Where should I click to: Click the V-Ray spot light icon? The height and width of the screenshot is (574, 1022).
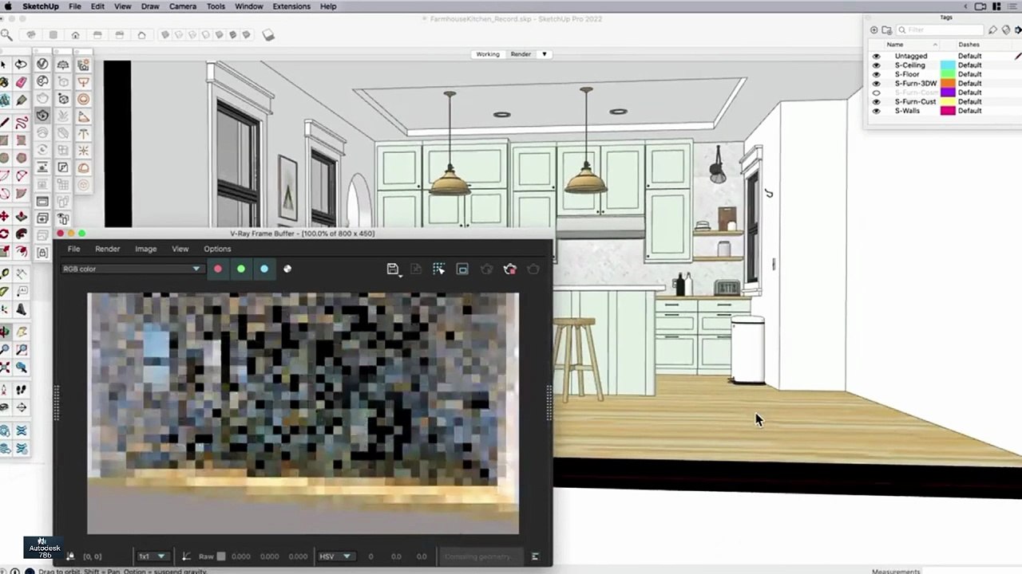point(84,116)
